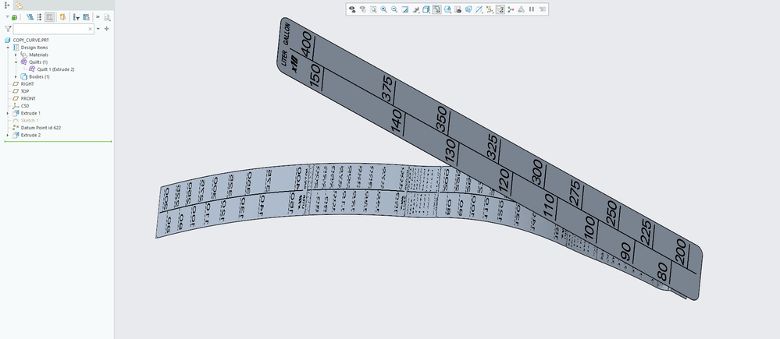Click the Zoom Out magnifier icon
This screenshot has height=339, width=780.
394,9
